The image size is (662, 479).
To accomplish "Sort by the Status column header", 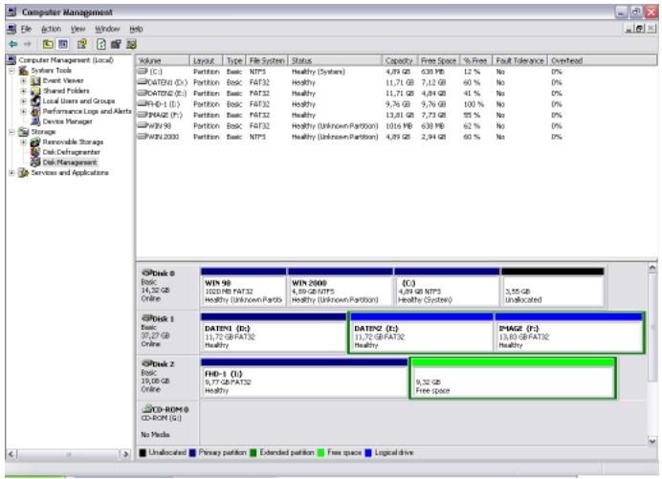I will 335,60.
